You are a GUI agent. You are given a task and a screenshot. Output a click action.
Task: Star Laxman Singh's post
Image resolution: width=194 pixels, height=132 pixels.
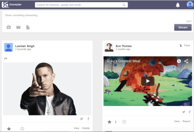pyautogui.click(x=9, y=129)
